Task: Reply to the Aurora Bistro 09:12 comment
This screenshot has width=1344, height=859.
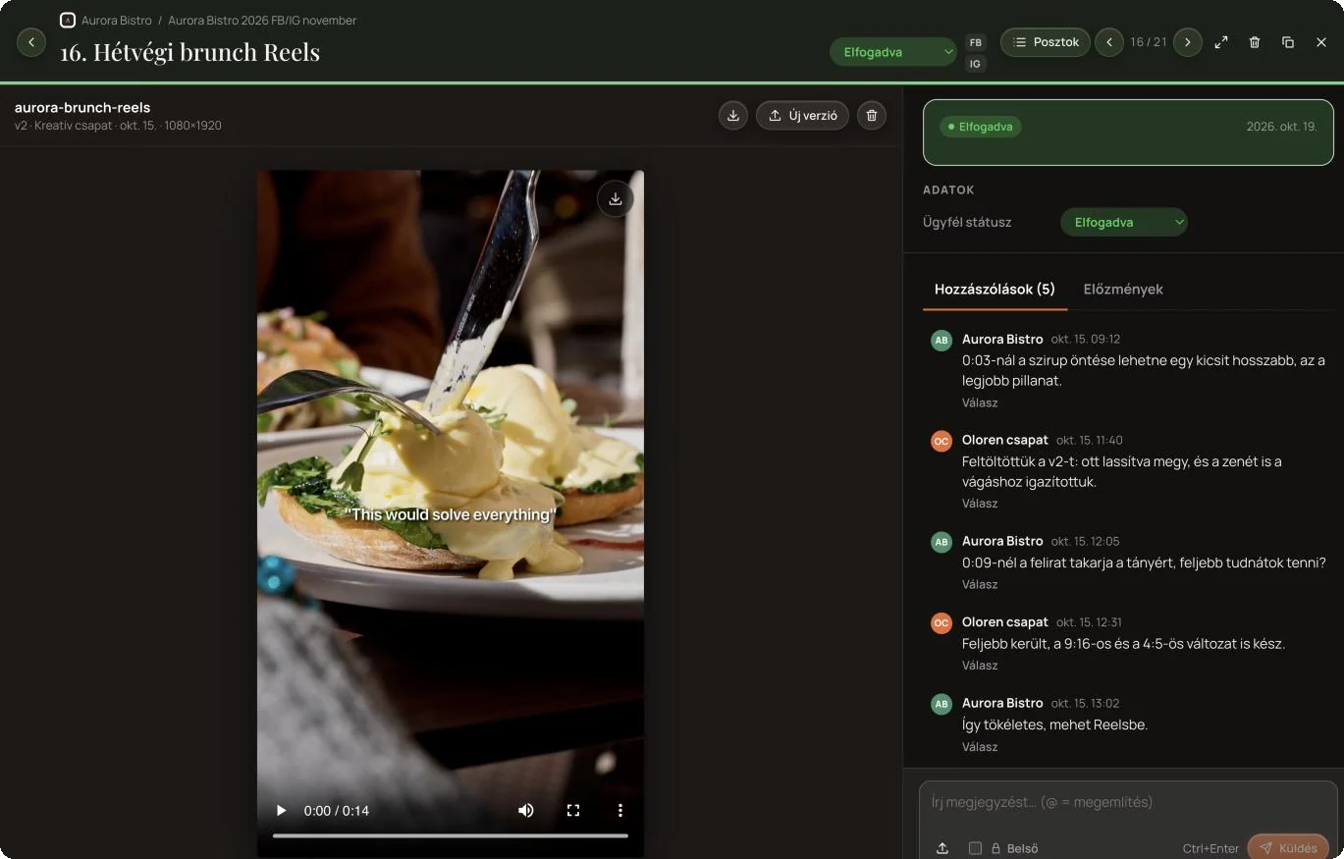Action: [980, 403]
